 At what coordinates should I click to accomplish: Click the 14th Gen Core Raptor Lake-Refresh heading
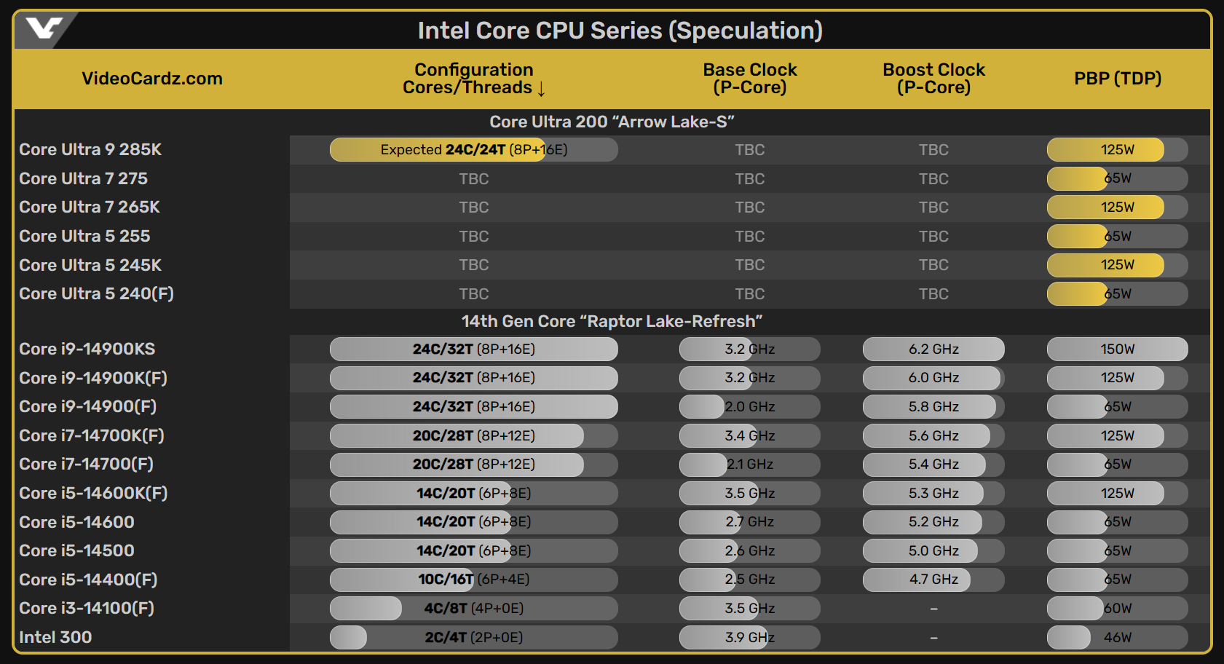click(612, 321)
